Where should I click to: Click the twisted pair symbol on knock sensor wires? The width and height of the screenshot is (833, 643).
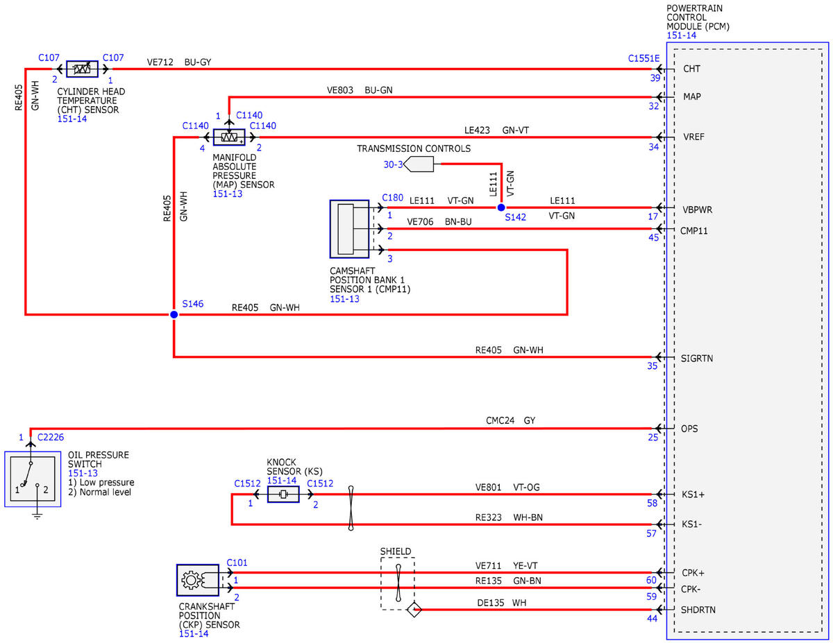(351, 508)
